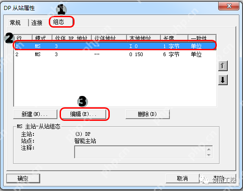Select row 1 with local address I 0

(x=115, y=46)
